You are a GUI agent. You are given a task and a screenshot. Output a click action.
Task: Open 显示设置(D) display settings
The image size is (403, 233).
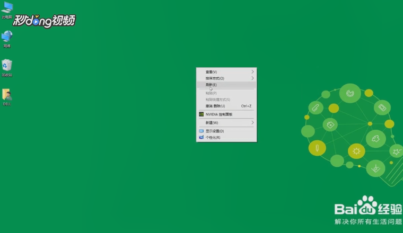[226, 131]
